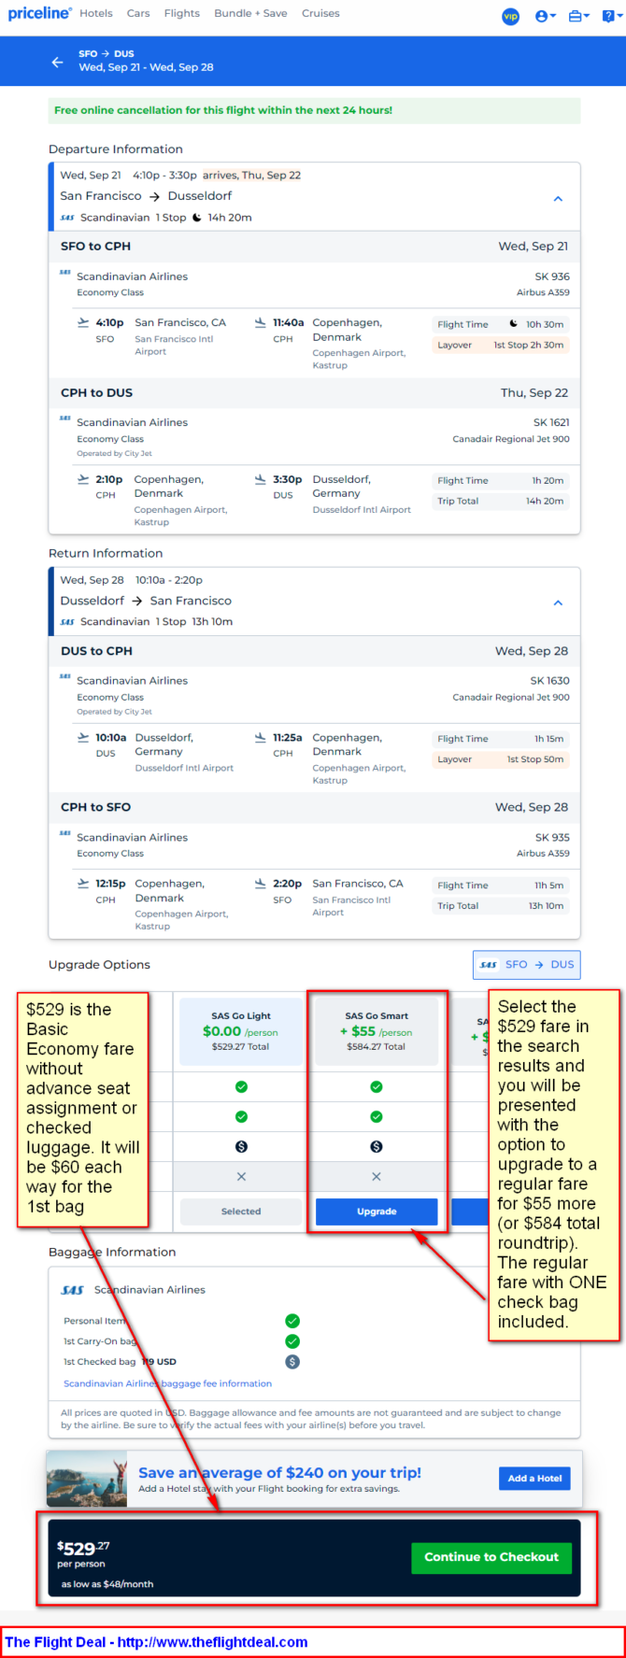Click the dollar fee icon under SAS Go Smart
626x1658 pixels.
[377, 1146]
